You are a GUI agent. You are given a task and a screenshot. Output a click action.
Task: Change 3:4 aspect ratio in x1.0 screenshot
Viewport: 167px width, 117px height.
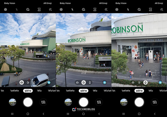[95, 9]
